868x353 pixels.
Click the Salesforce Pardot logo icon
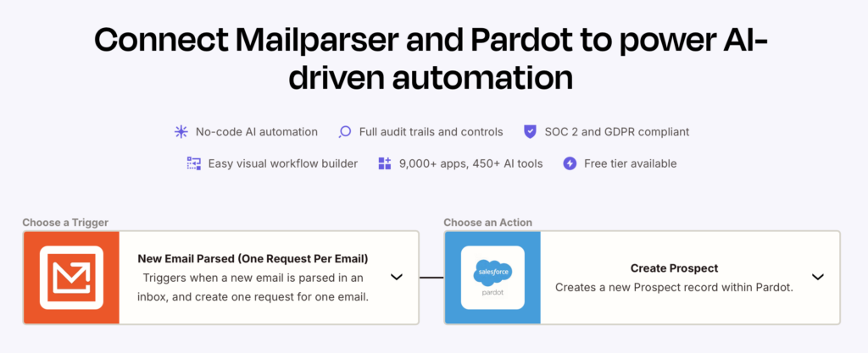[492, 278]
